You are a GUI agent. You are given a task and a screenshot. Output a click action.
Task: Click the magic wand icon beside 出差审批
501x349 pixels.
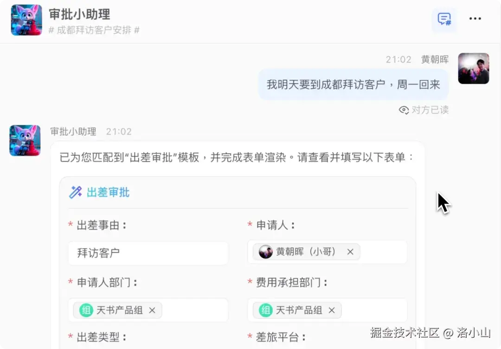point(75,192)
